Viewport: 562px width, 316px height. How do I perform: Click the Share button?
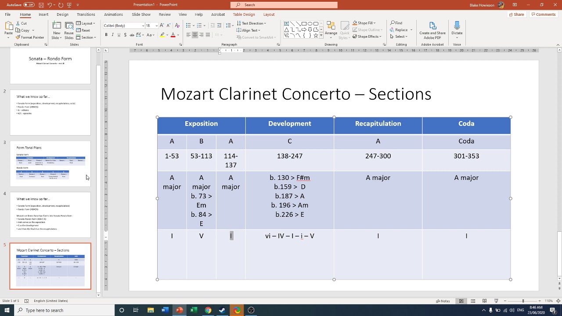[516, 14]
